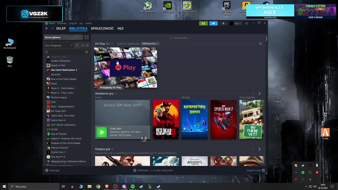Toggle the system tray overflow chevron

pos(306,187)
